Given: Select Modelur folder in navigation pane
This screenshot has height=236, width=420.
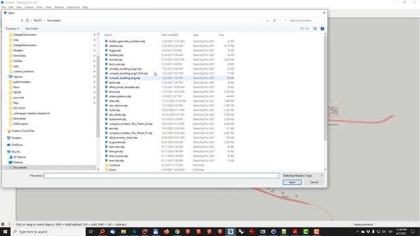Looking at the screenshot, I should click(x=18, y=50).
